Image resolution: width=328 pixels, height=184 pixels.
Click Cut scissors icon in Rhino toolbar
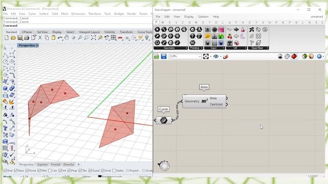point(40,38)
